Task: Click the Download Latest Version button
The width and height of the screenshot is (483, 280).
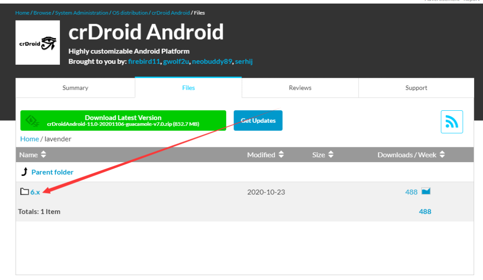Action: [123, 121]
